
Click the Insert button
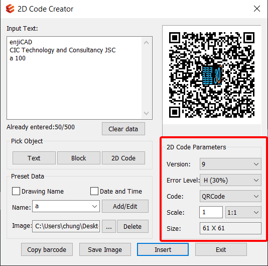pos(163,249)
